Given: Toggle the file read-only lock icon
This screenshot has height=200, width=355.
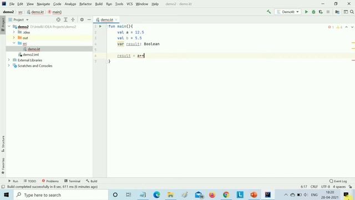Looking at the screenshot, I should 351,187.
